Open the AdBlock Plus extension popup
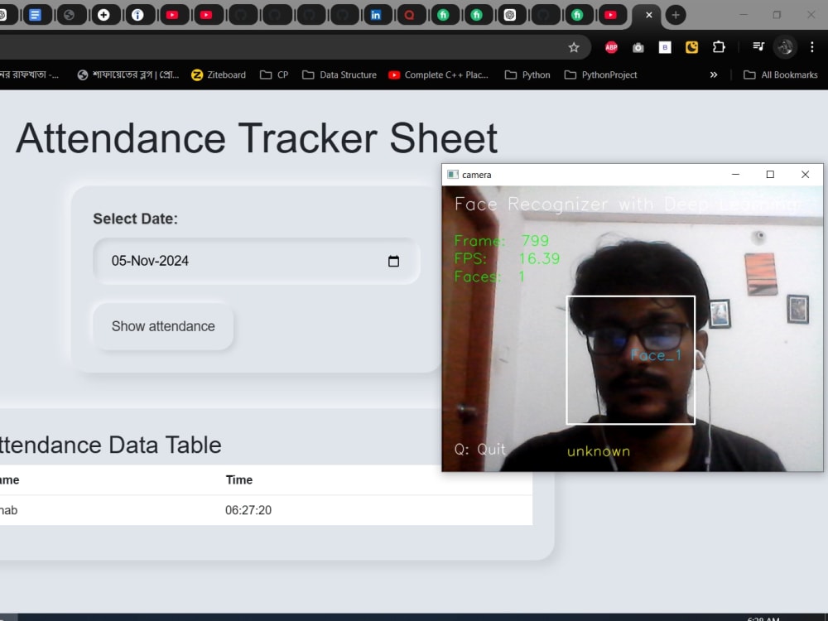Image resolution: width=828 pixels, height=621 pixels. [611, 47]
